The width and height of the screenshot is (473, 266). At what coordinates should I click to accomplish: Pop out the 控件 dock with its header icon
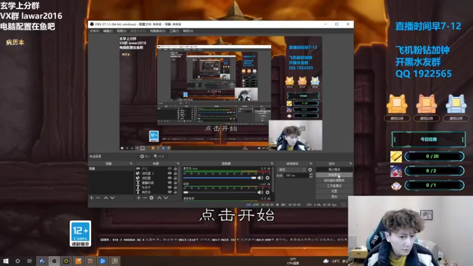coord(351,164)
